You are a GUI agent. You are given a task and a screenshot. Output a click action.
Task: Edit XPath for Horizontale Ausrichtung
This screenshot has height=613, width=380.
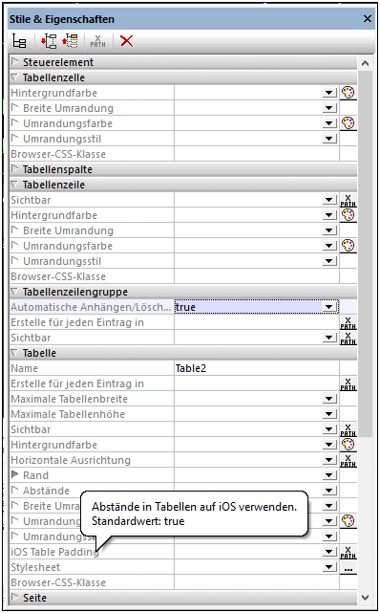[x=348, y=460]
